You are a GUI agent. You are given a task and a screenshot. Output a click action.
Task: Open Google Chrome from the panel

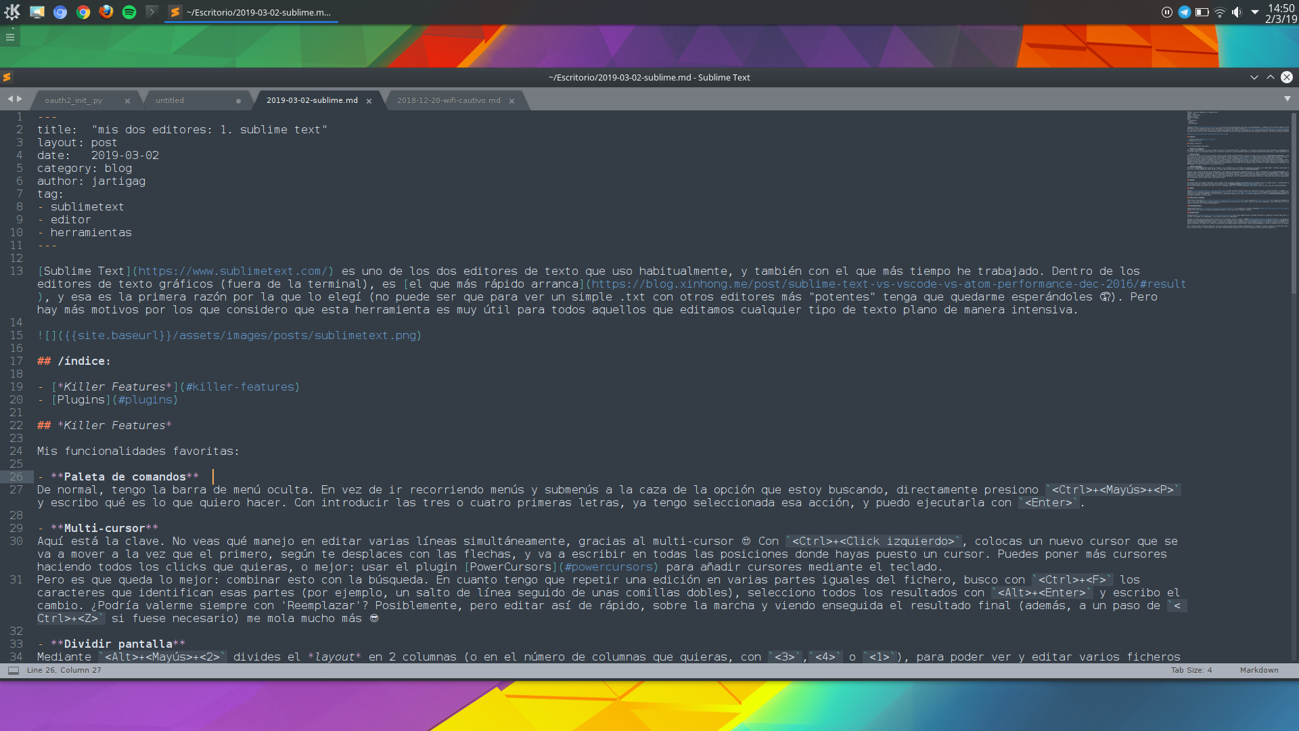(83, 12)
